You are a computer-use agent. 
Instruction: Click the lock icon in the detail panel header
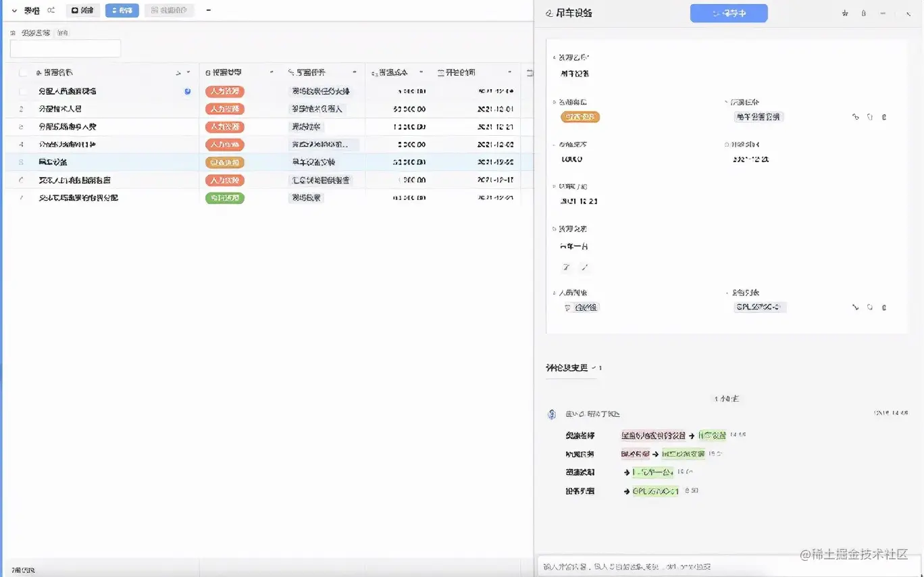click(x=864, y=14)
